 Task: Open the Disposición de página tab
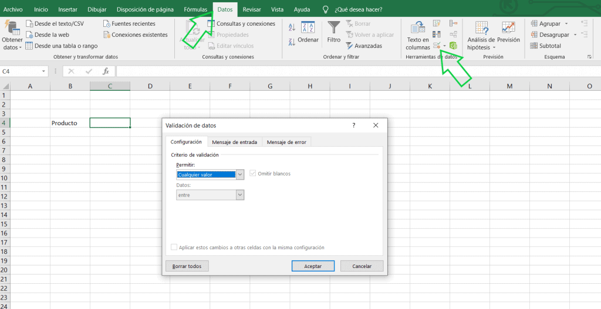146,9
